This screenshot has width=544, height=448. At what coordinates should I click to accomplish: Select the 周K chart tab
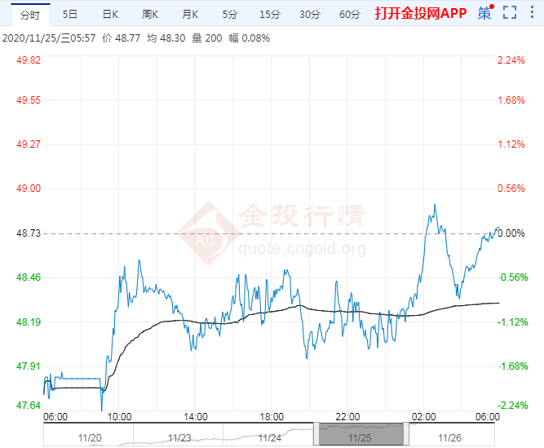150,14
